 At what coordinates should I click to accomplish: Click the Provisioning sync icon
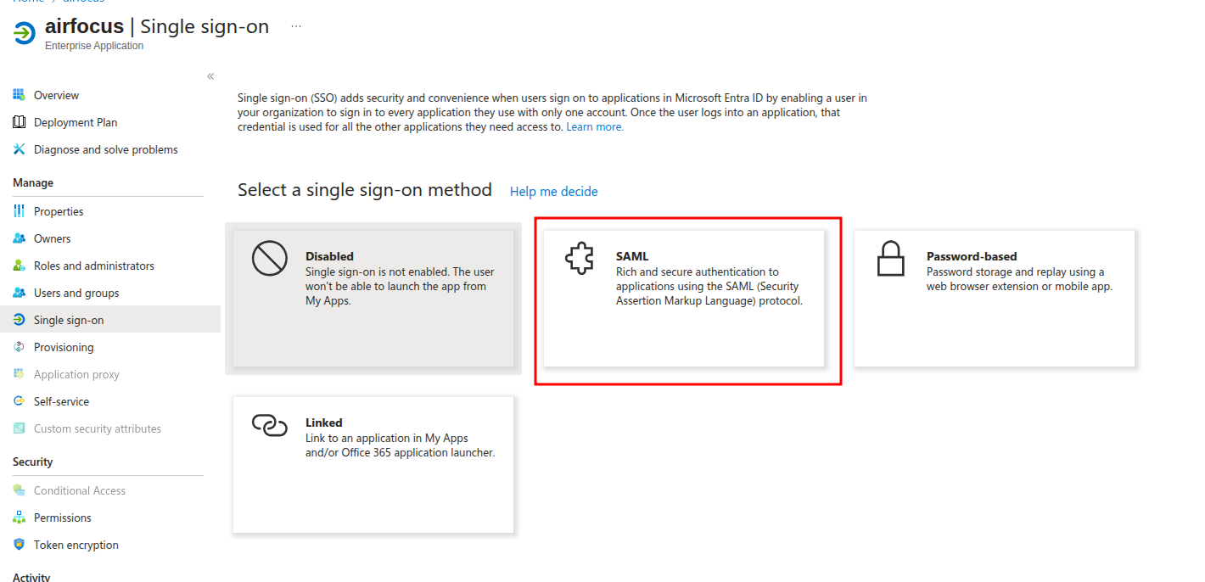point(19,347)
